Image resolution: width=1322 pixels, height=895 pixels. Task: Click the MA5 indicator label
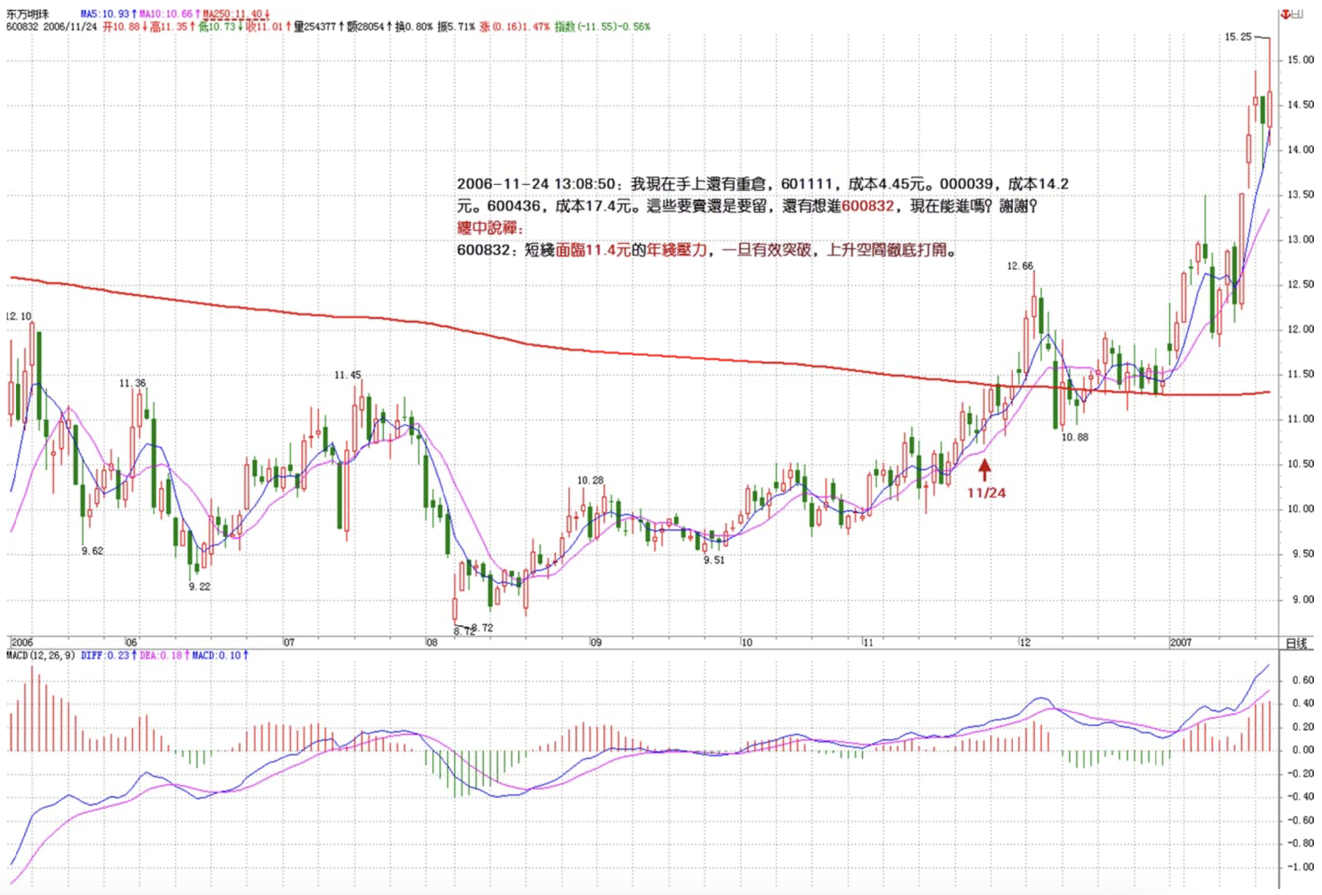[108, 13]
